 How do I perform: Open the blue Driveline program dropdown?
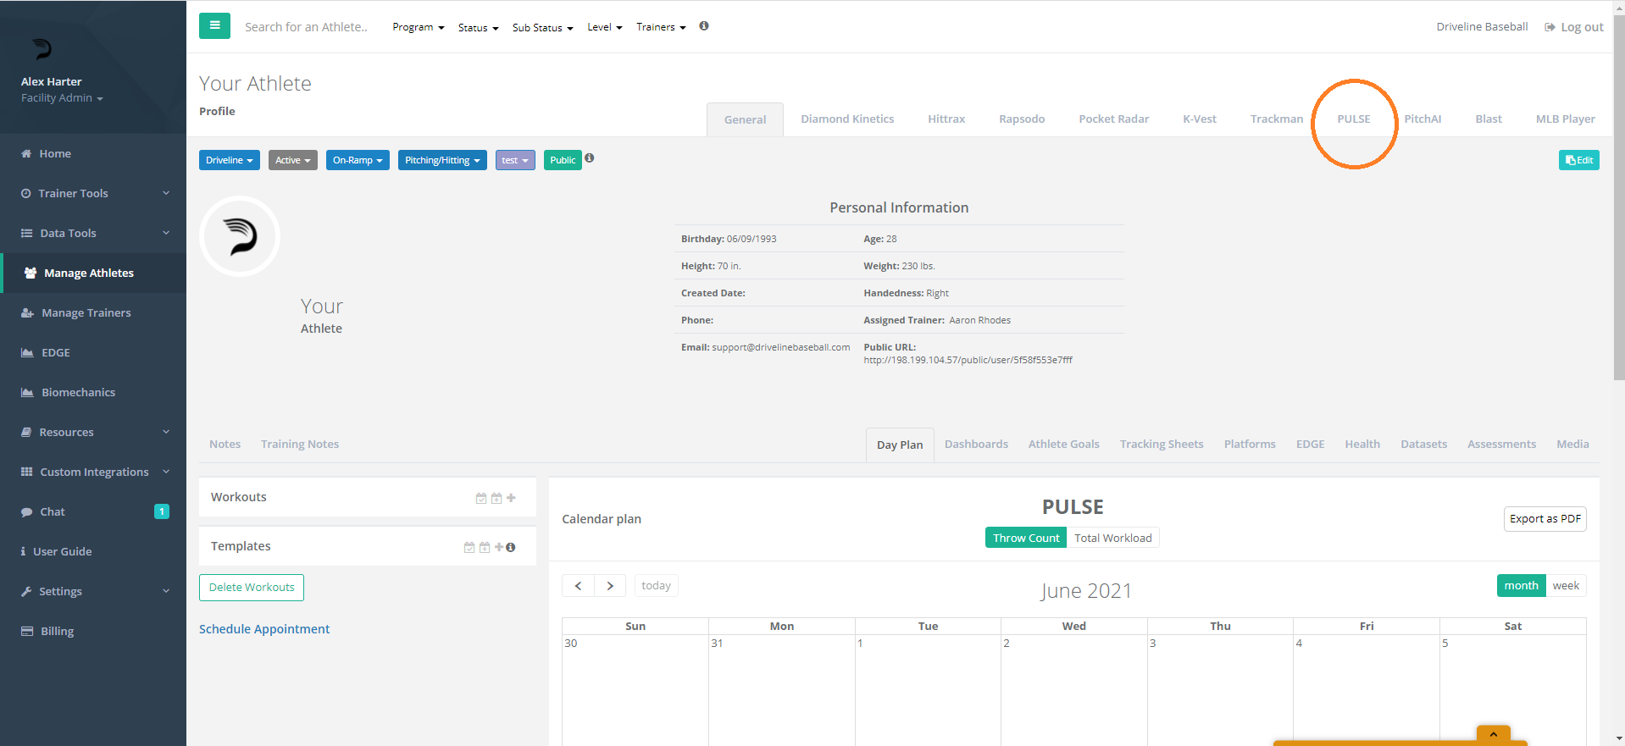tap(230, 160)
